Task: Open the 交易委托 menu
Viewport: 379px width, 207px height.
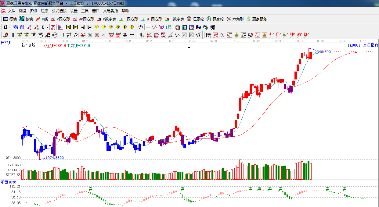Action: pyautogui.click(x=110, y=11)
